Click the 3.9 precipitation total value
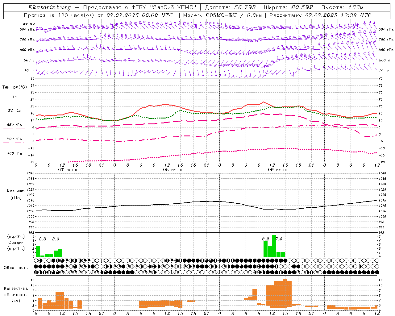The width and height of the screenshot is (395, 316). pos(56,239)
